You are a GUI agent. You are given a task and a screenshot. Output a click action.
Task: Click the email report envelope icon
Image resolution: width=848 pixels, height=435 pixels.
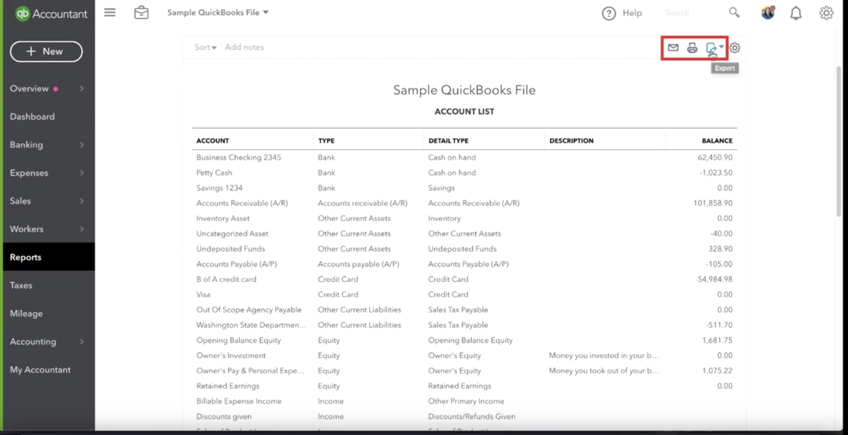(x=673, y=48)
